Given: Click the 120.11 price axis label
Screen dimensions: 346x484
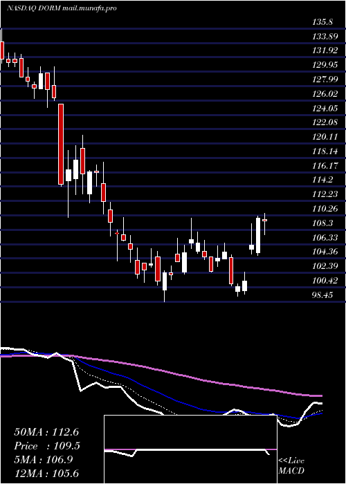Looking at the screenshot, I should (325, 137).
